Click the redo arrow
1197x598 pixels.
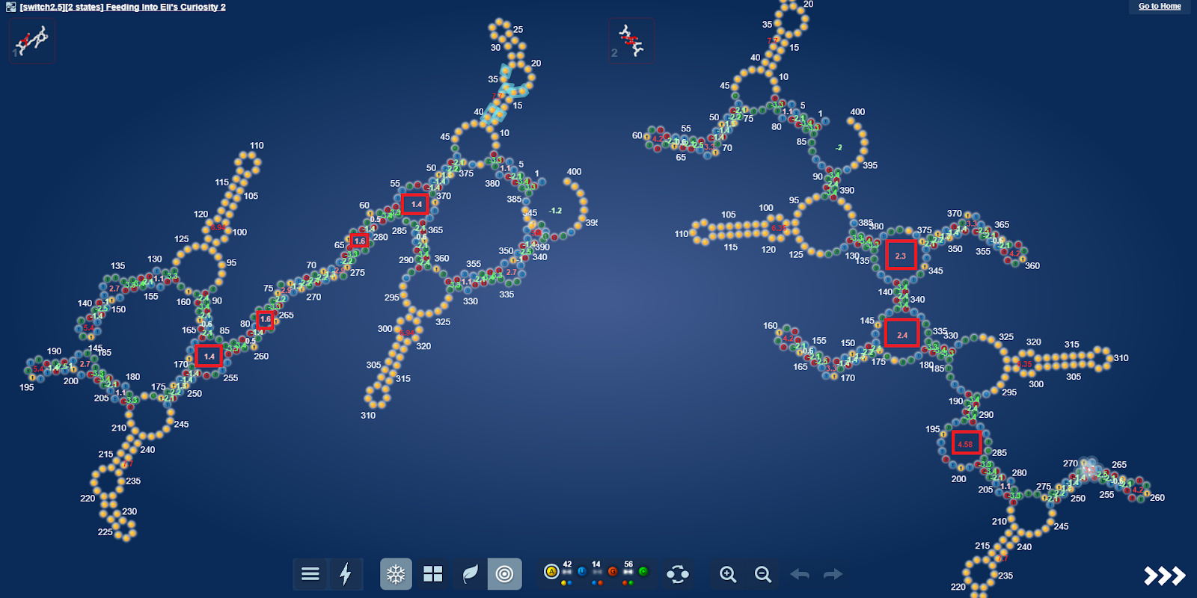click(833, 574)
